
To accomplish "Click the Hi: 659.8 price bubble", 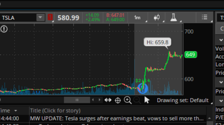I will [157, 42].
